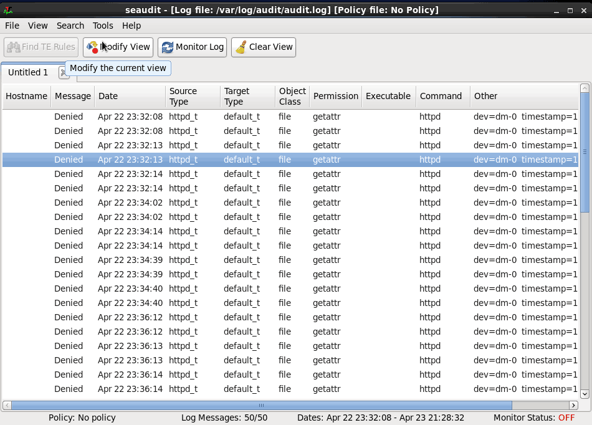
Task: Minimize the seaudit window
Action: tap(556, 11)
